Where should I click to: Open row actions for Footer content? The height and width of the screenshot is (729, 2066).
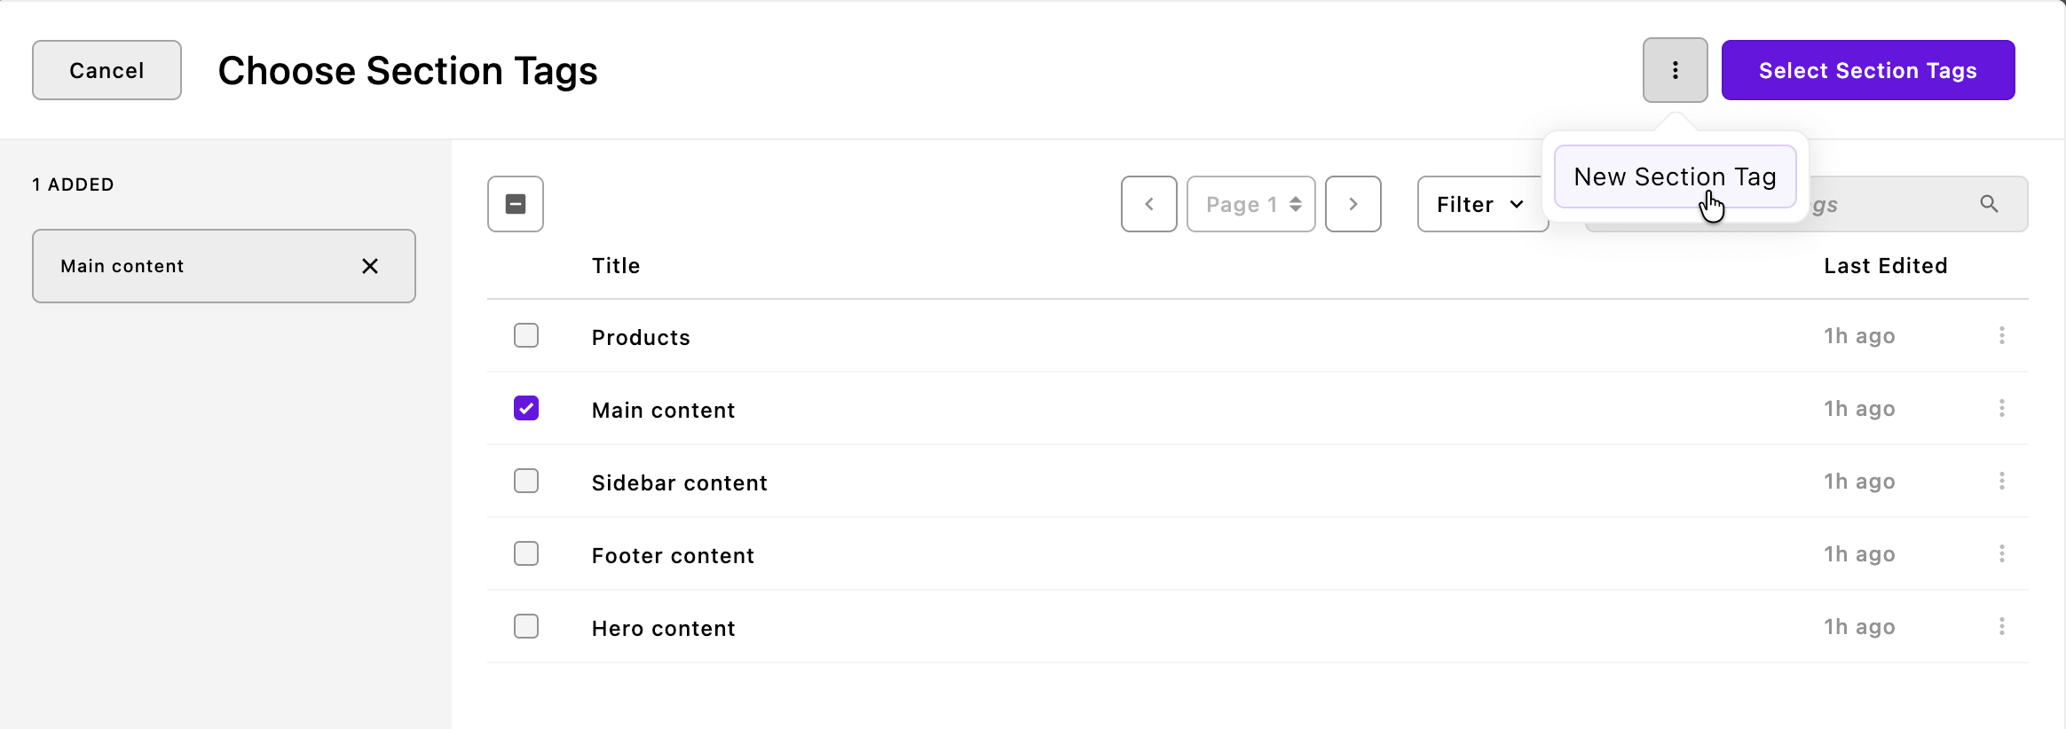(x=2001, y=553)
